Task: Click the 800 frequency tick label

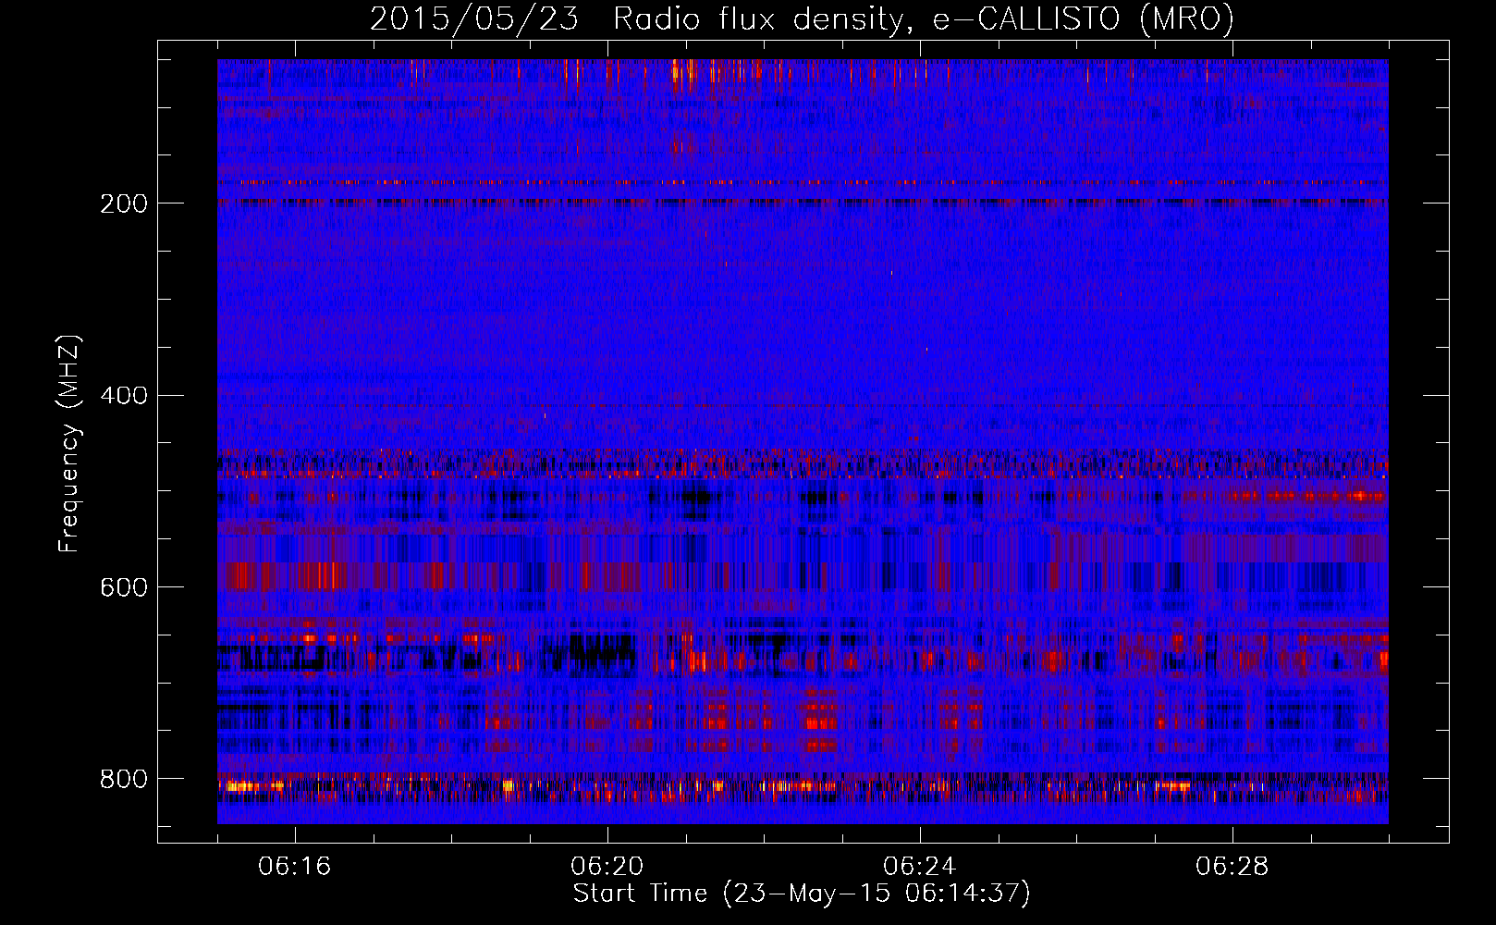Action: coord(124,779)
